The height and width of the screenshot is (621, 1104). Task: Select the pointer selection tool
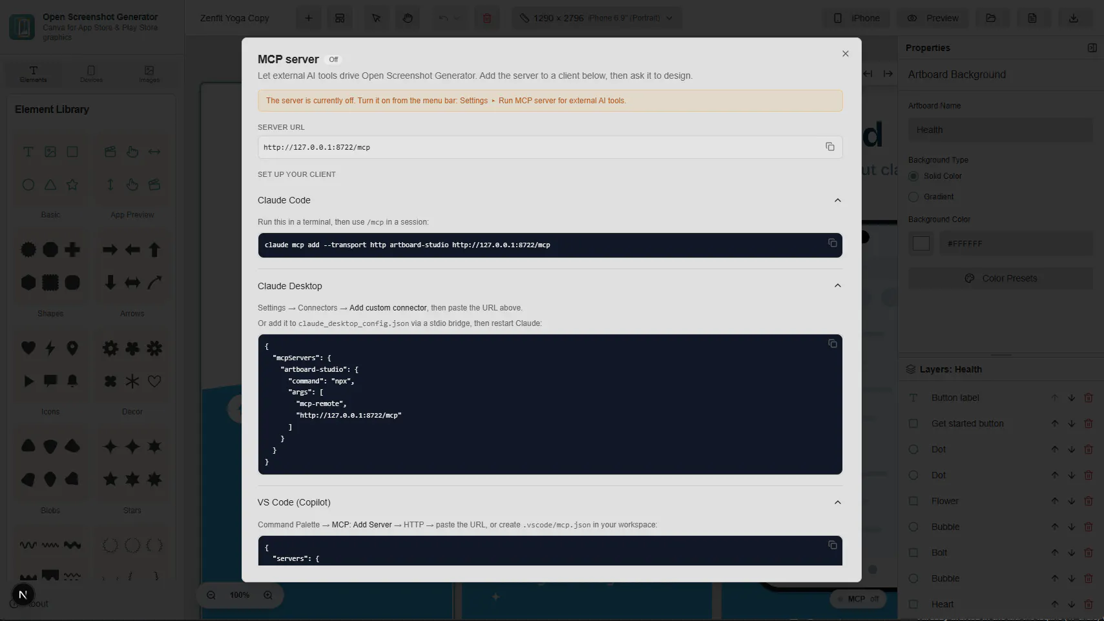pyautogui.click(x=376, y=18)
